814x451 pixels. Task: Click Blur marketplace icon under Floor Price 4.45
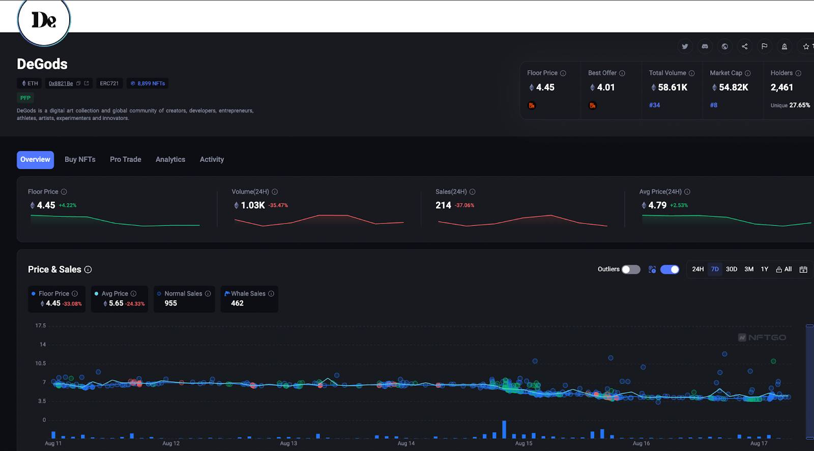[532, 105]
